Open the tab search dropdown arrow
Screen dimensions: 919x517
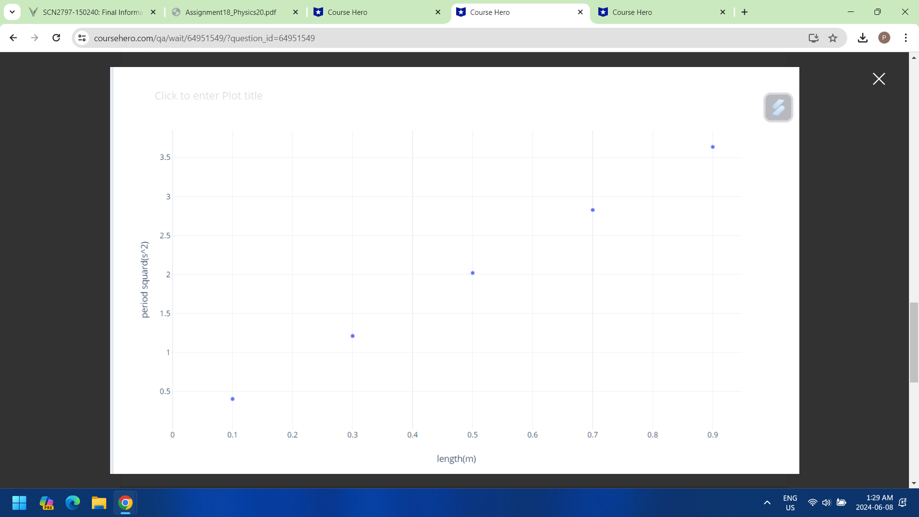coord(12,12)
